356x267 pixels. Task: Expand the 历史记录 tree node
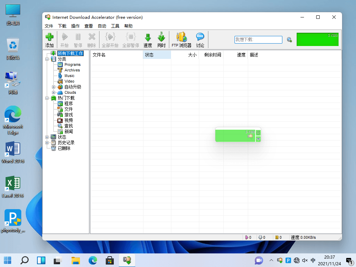click(47, 143)
